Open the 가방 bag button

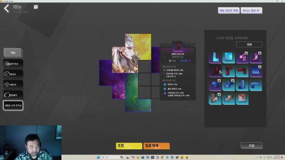(x=251, y=145)
